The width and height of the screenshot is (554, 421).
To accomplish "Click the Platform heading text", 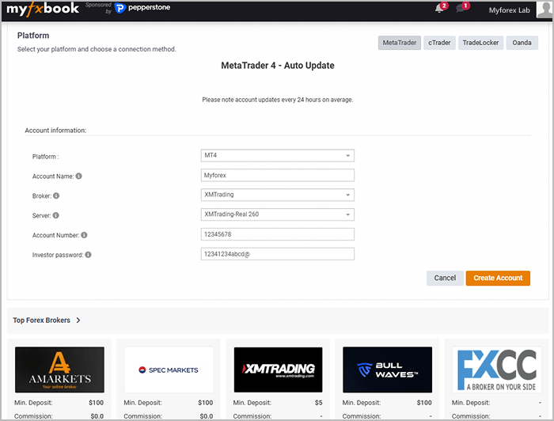I will click(x=33, y=36).
